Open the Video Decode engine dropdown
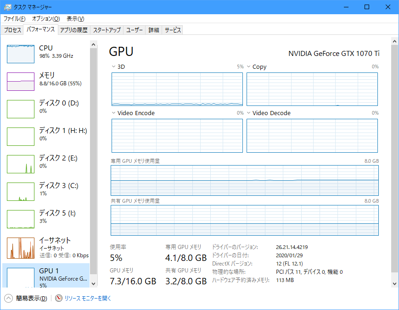The image size is (399, 310). (x=248, y=113)
